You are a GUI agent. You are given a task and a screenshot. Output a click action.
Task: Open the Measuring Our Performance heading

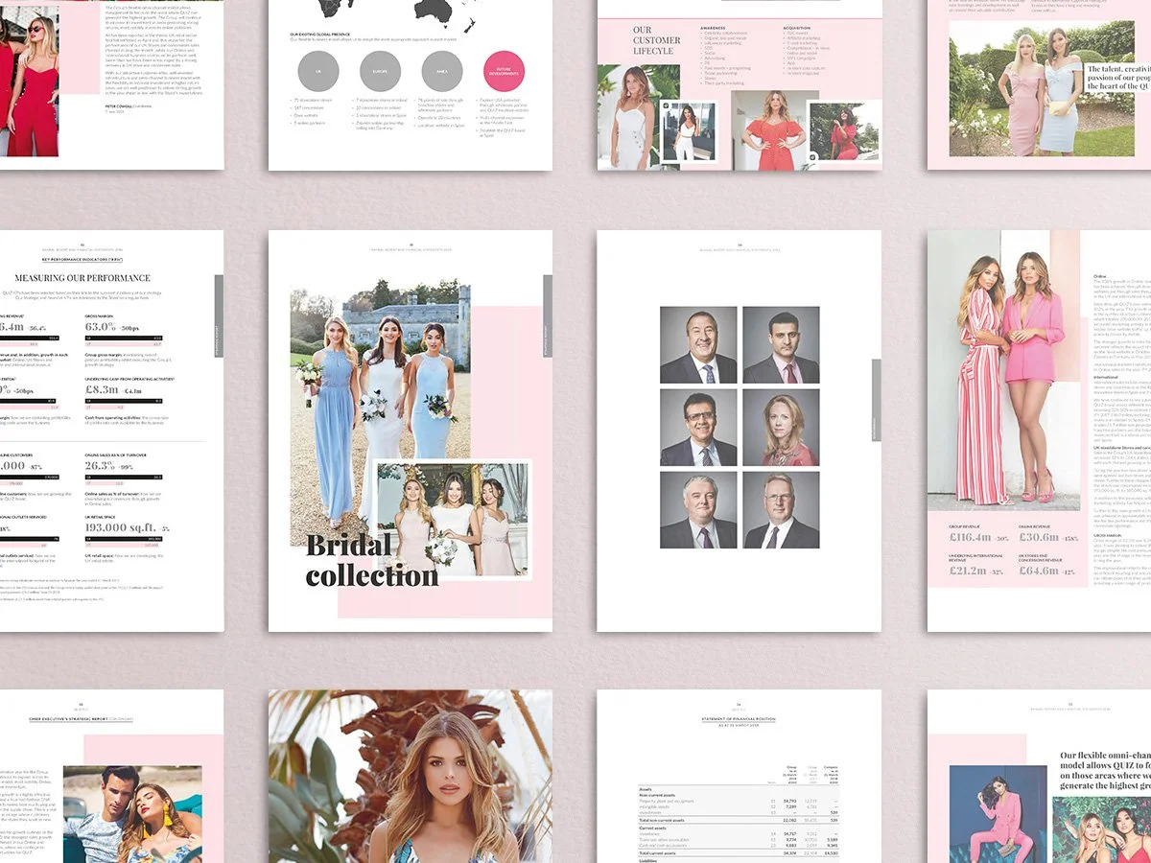(x=82, y=276)
